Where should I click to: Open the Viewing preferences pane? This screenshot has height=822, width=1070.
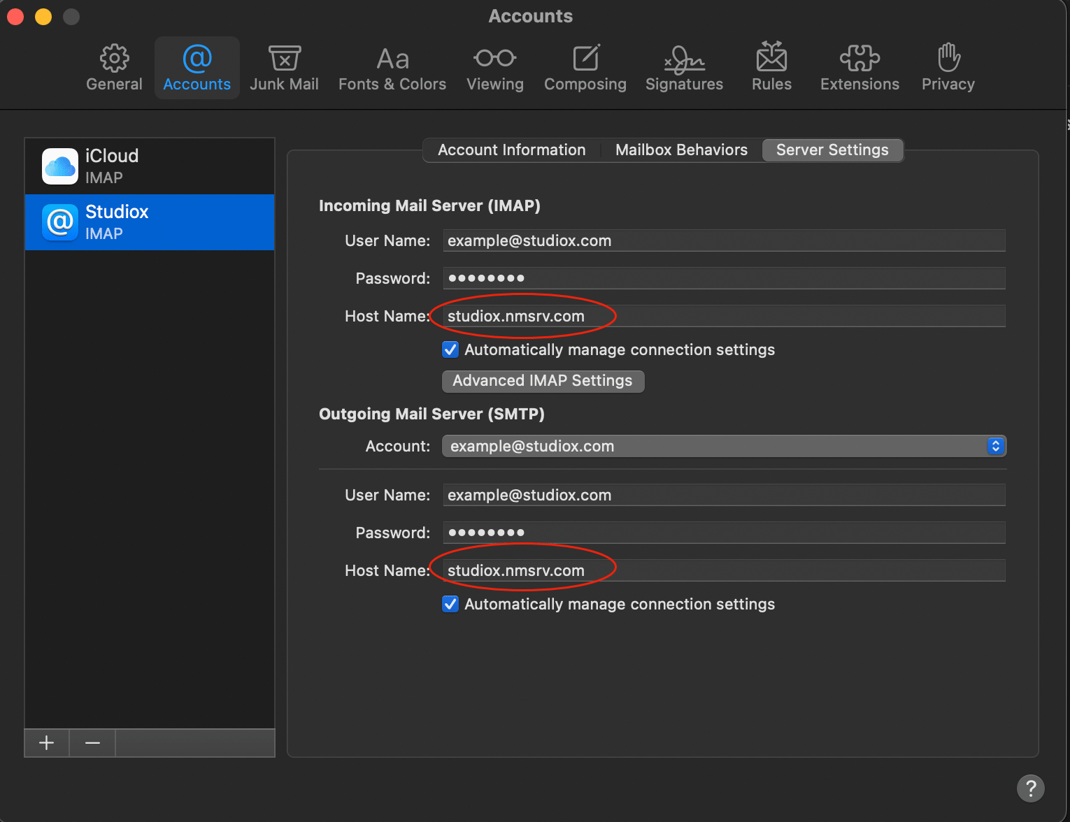coord(495,68)
